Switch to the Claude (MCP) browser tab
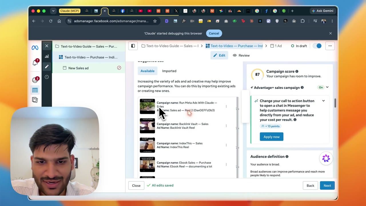The width and height of the screenshot is (366, 206). 69,11
